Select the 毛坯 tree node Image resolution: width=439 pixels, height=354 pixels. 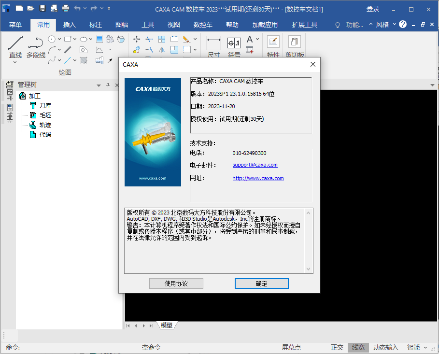pos(41,115)
